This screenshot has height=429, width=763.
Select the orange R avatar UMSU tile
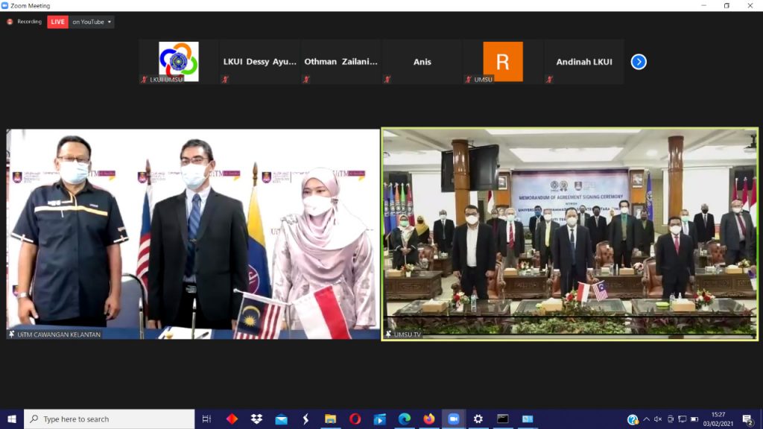[503, 62]
